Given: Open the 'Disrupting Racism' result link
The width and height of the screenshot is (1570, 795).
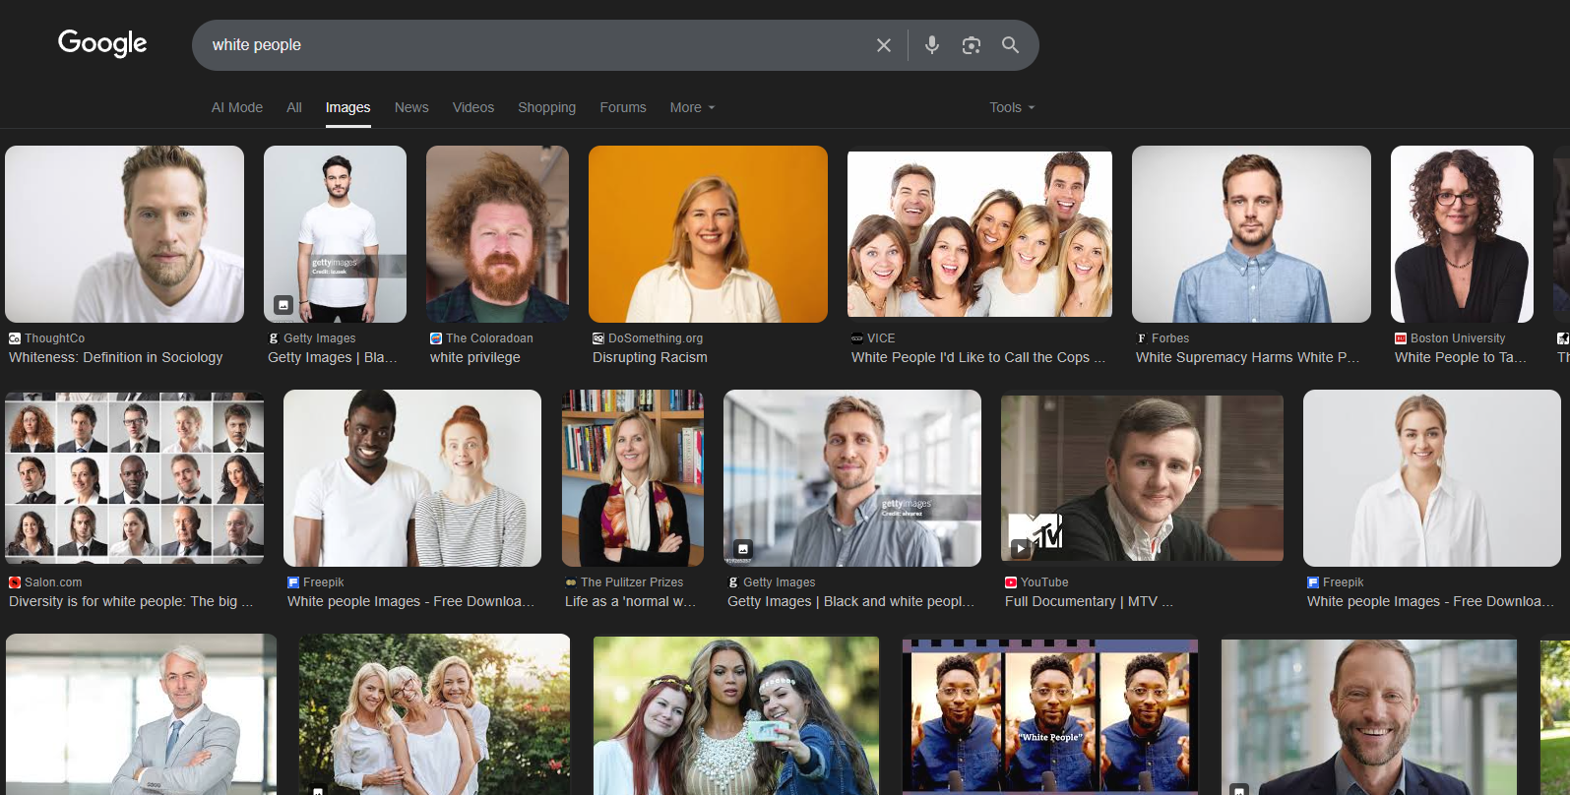Looking at the screenshot, I should click(650, 357).
